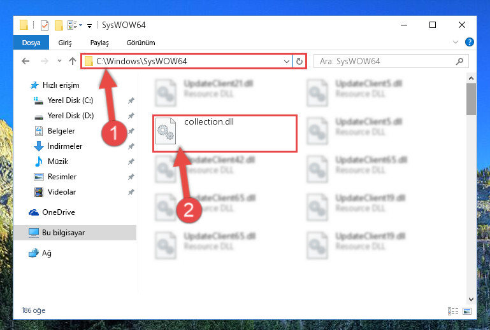Go up one folder level arrow
490x330 pixels.
click(x=73, y=61)
